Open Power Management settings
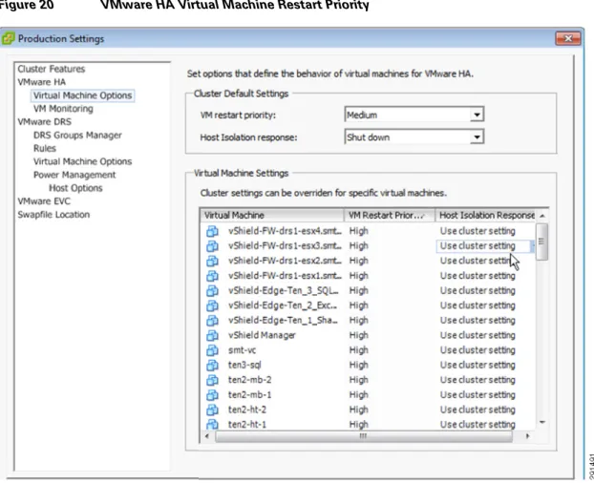This screenshot has width=594, height=483. pos(74,175)
